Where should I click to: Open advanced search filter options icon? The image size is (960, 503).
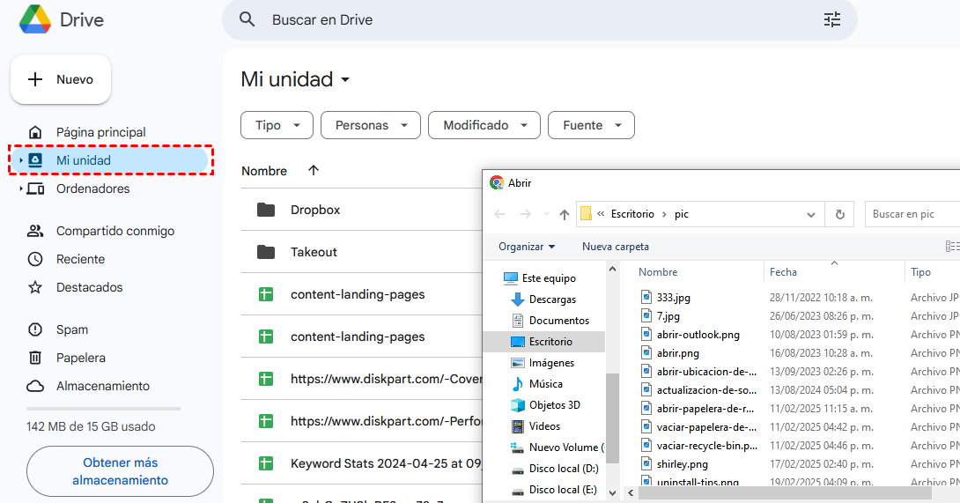point(831,19)
